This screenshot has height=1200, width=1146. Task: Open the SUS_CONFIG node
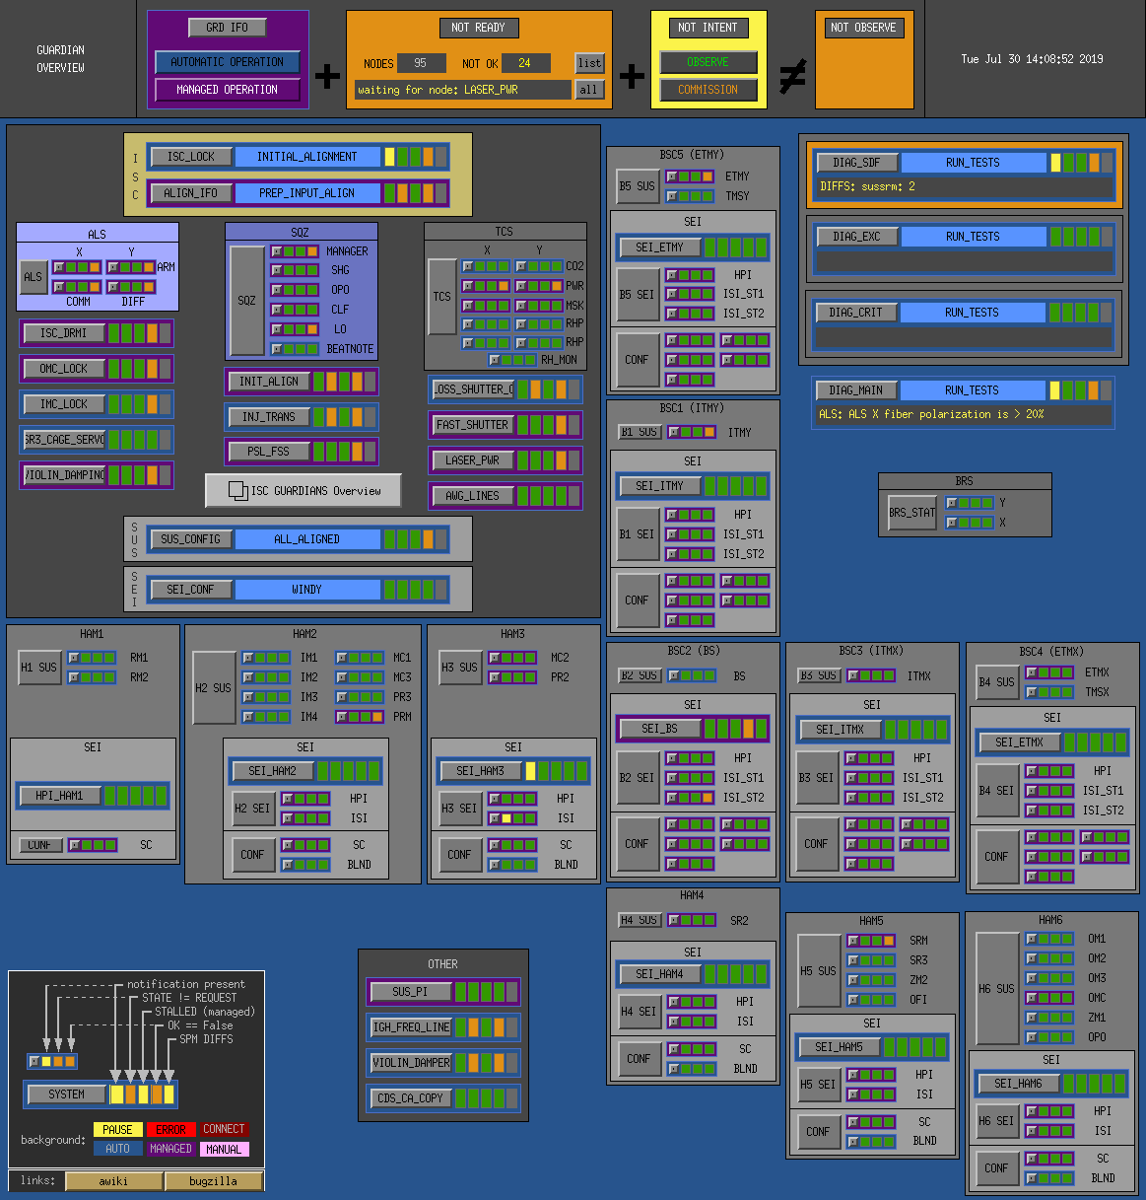click(190, 539)
